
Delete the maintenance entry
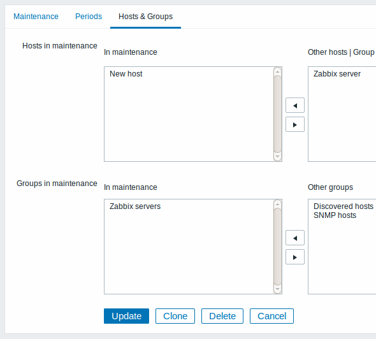coord(222,316)
